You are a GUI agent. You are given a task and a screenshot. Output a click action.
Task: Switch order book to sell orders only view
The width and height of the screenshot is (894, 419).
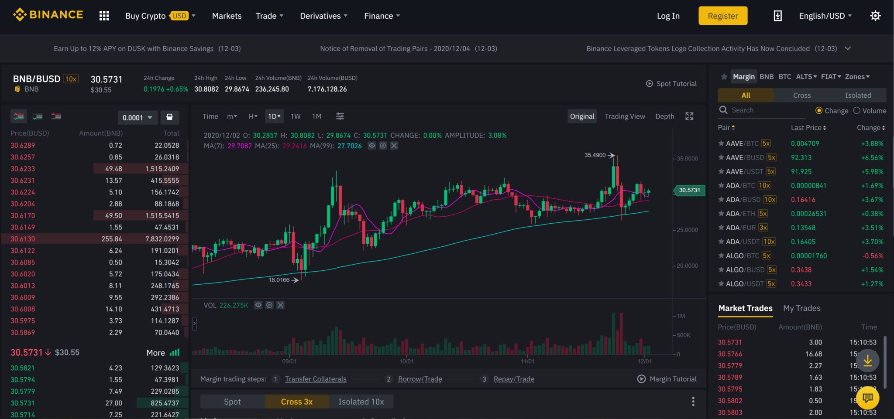point(55,116)
